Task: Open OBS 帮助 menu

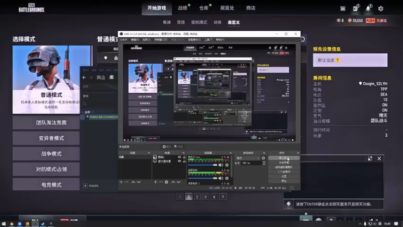Action: tap(220, 40)
